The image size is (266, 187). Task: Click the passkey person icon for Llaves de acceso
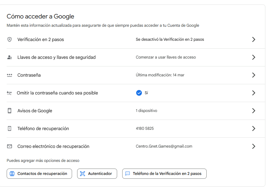point(10,57)
